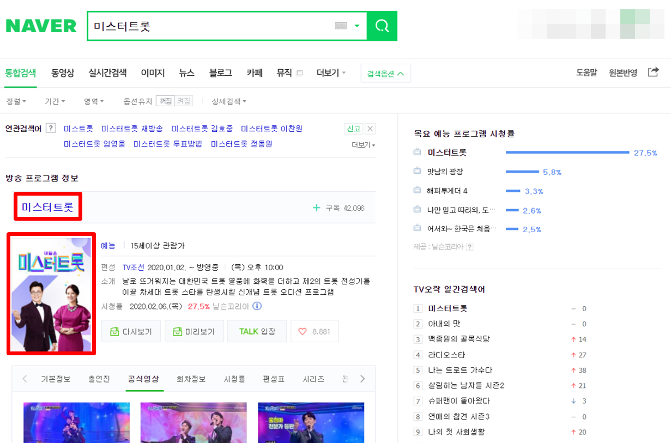Viewport: 671px width, 443px height.
Task: Click the 미스터트롯 poster thumbnail
Action: (x=51, y=294)
